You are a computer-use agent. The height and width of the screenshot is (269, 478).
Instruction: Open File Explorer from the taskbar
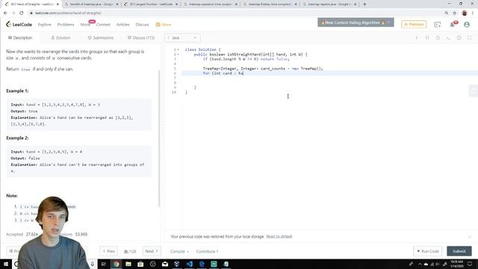coord(128,264)
